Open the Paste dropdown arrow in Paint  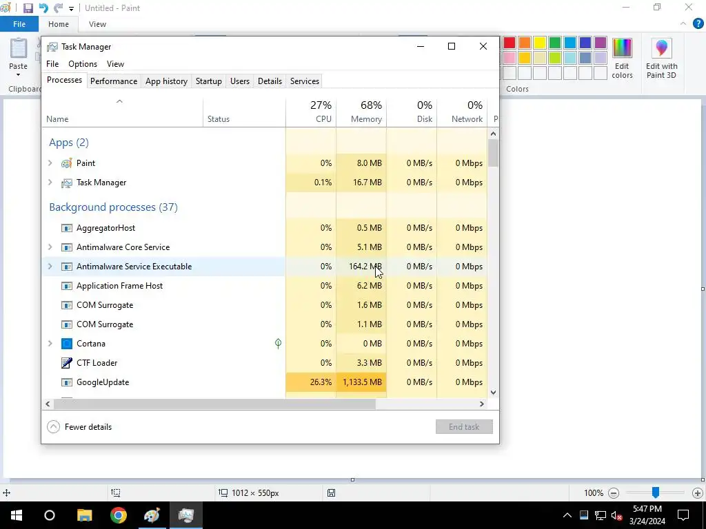tap(19, 74)
